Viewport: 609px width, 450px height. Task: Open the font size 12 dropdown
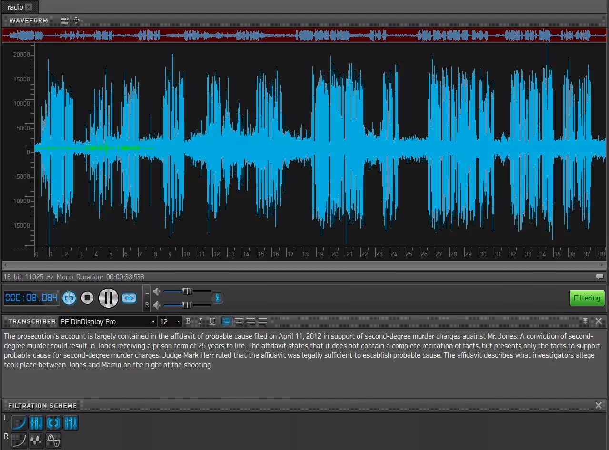(170, 322)
